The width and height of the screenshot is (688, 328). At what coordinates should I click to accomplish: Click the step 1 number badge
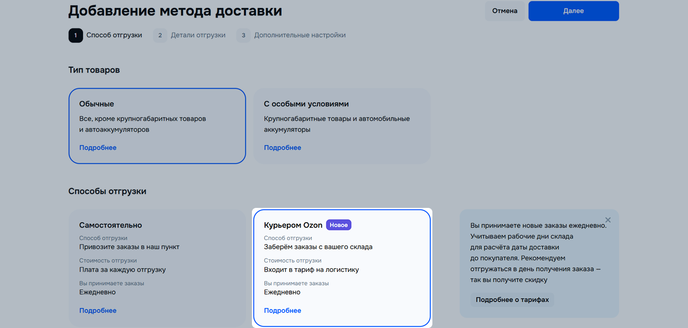tap(76, 35)
